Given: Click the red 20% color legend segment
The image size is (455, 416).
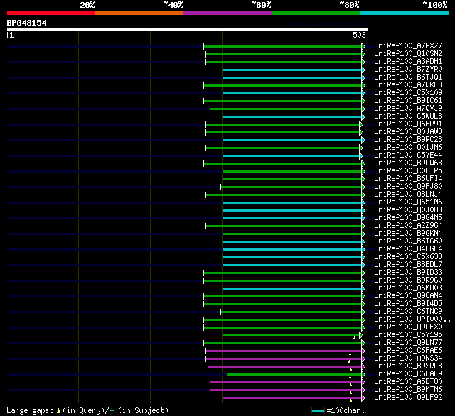Looking at the screenshot, I should click(x=51, y=13).
